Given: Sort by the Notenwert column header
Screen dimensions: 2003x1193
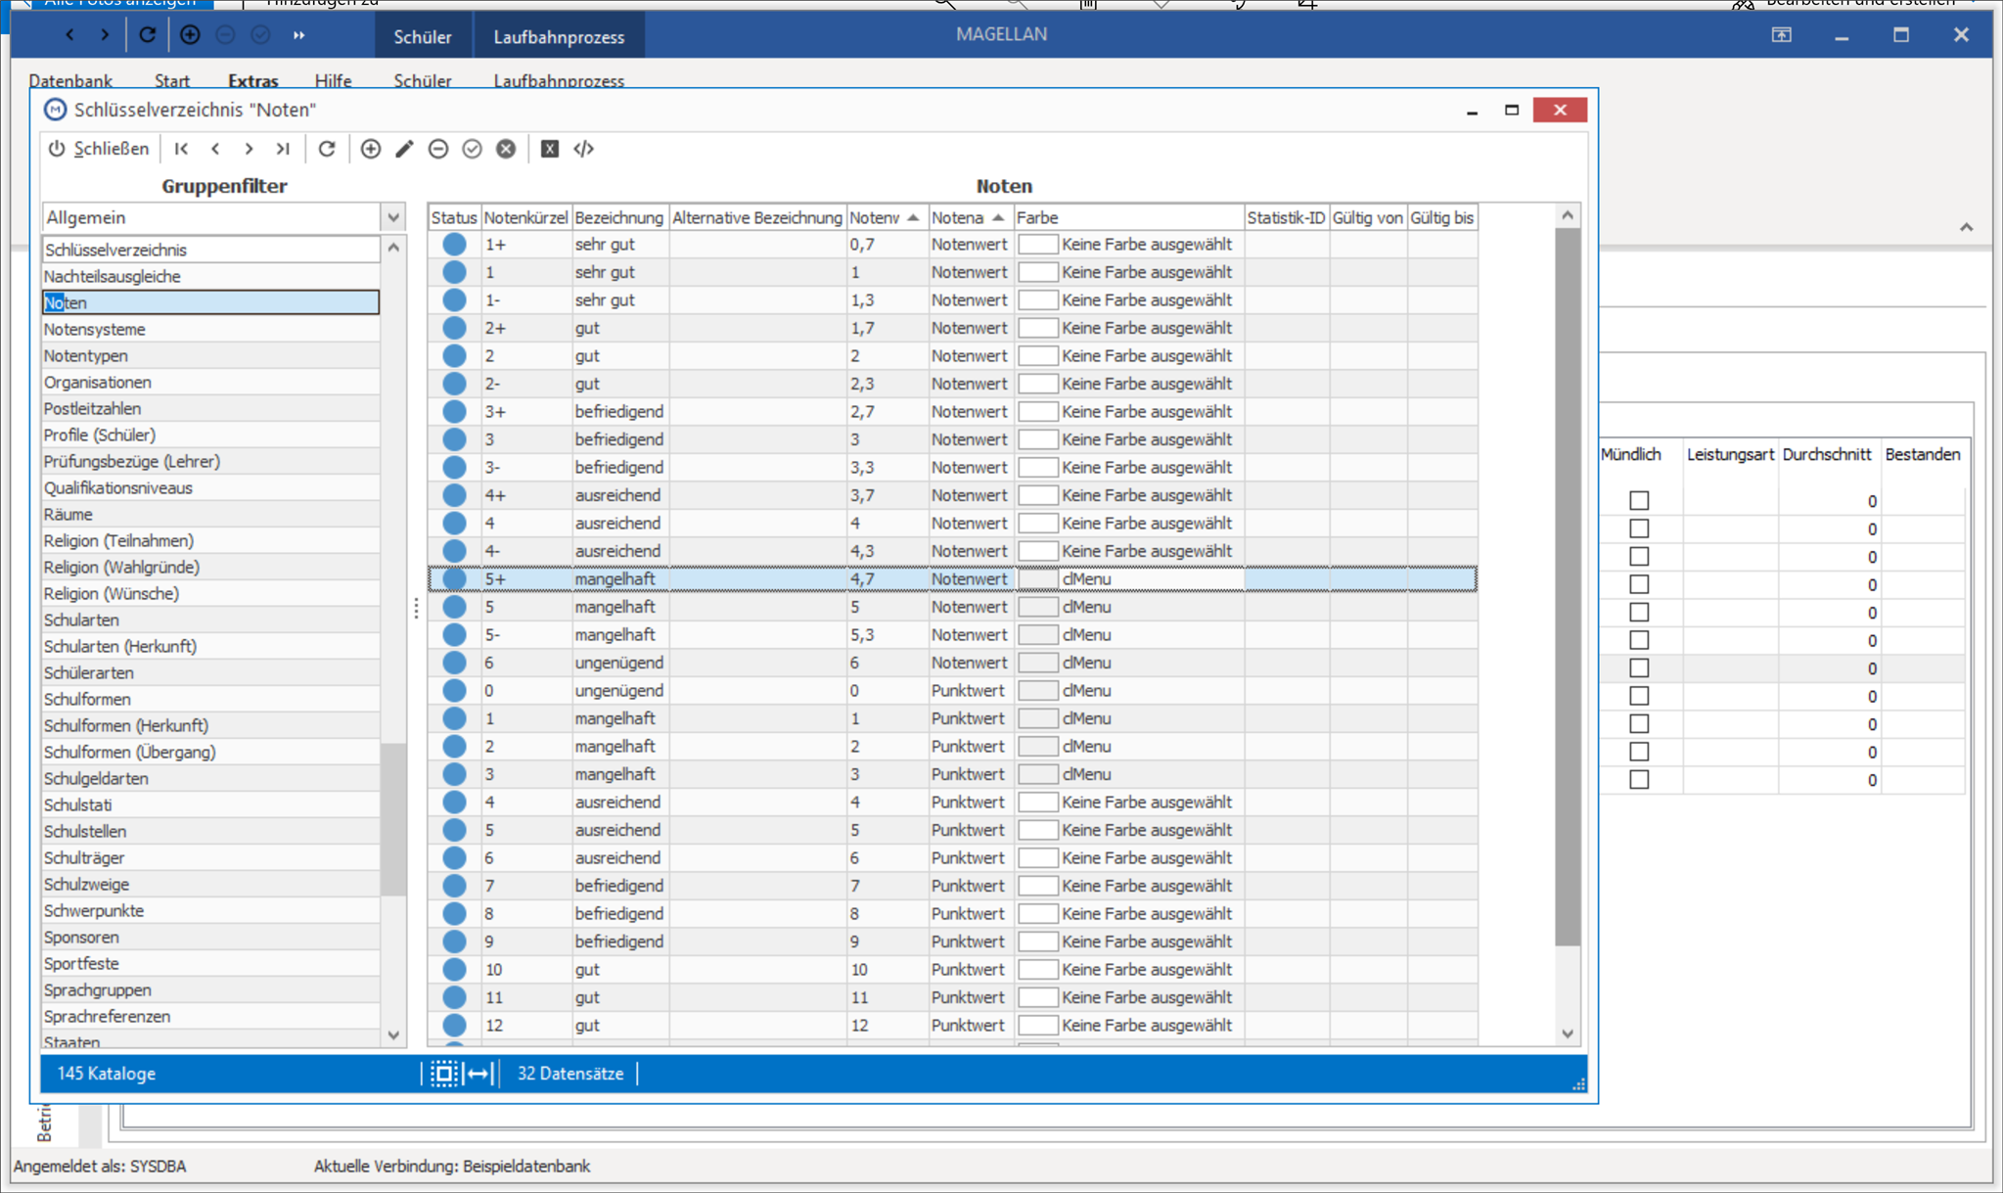Looking at the screenshot, I should click(885, 217).
